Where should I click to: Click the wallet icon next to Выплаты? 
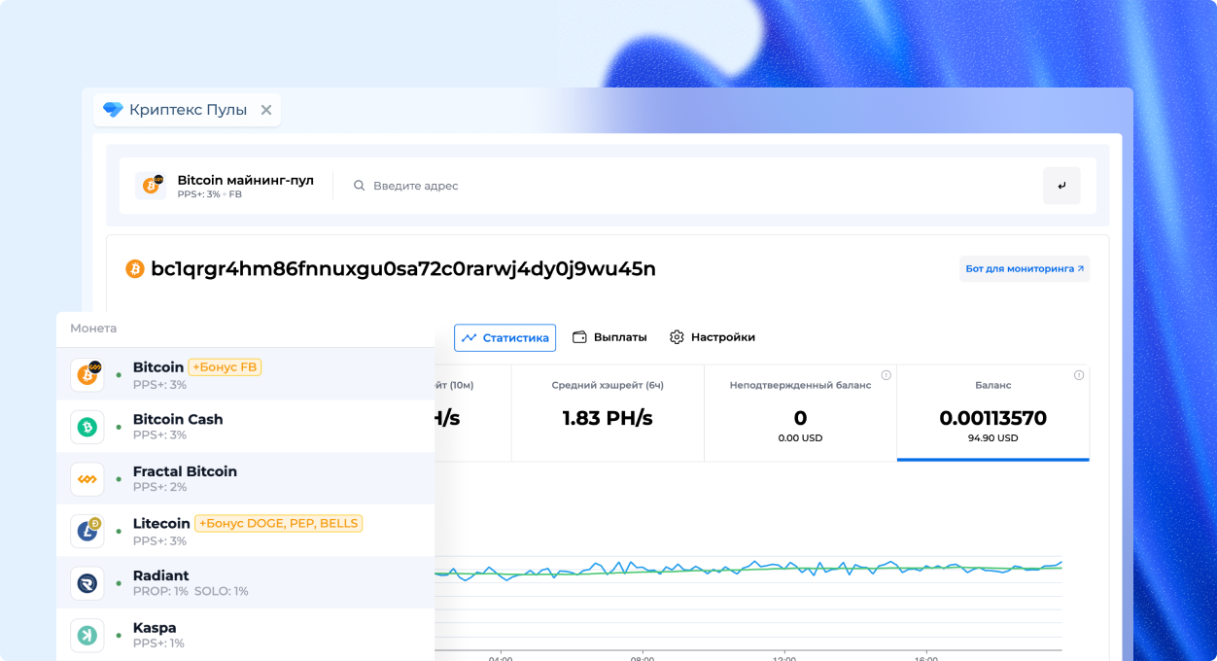point(579,337)
